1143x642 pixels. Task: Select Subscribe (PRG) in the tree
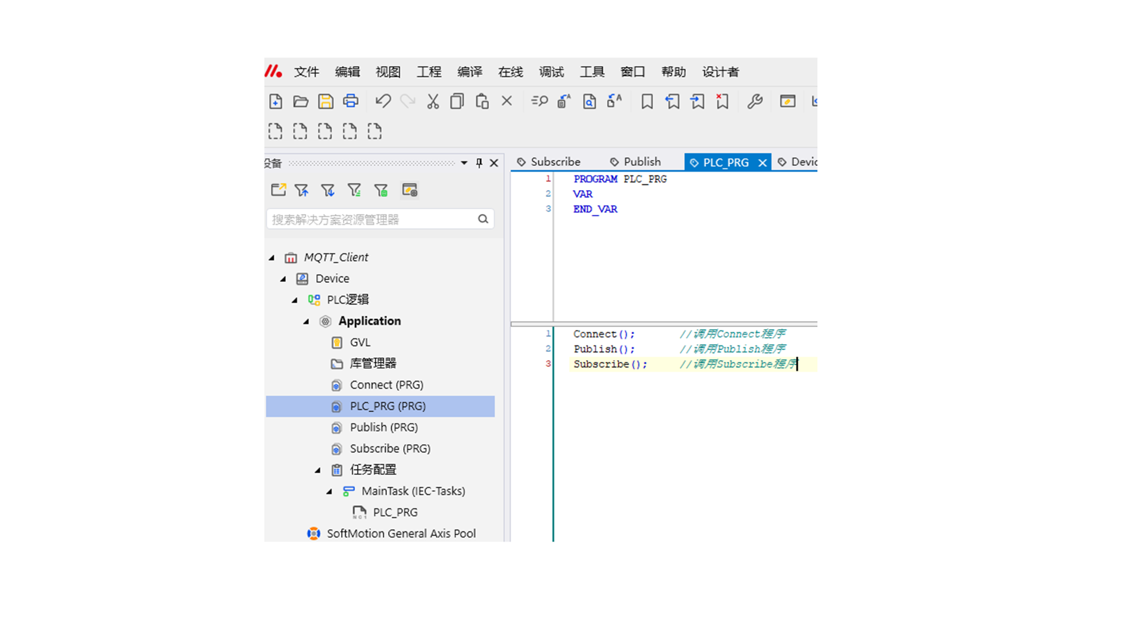coord(390,449)
